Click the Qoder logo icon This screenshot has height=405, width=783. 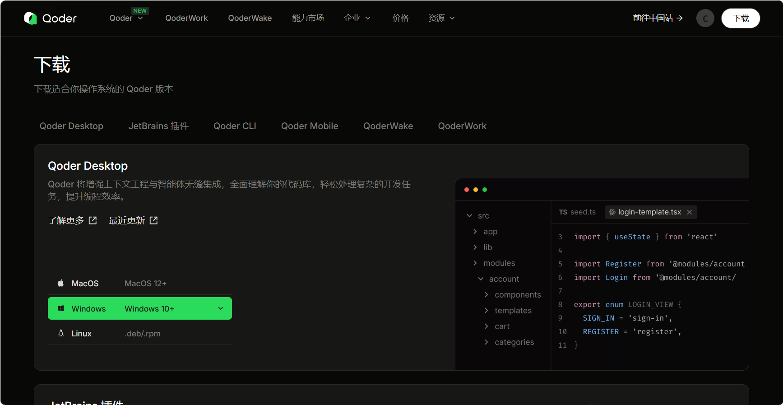click(x=30, y=18)
